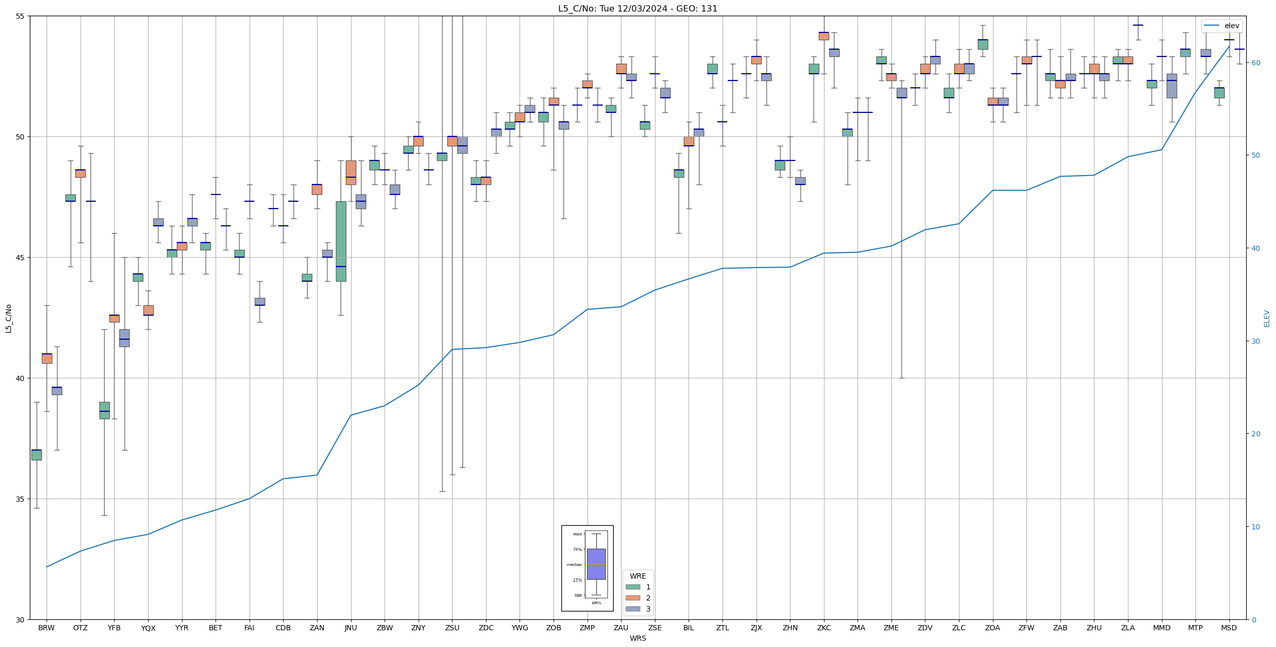Click the elev legend entry
This screenshot has width=1276, height=647.
[x=1222, y=26]
